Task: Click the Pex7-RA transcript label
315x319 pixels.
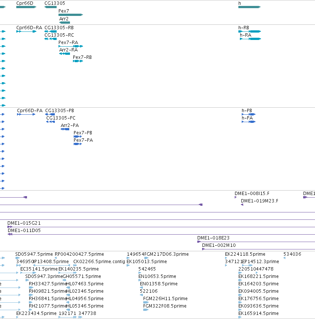Action: pos(68,43)
